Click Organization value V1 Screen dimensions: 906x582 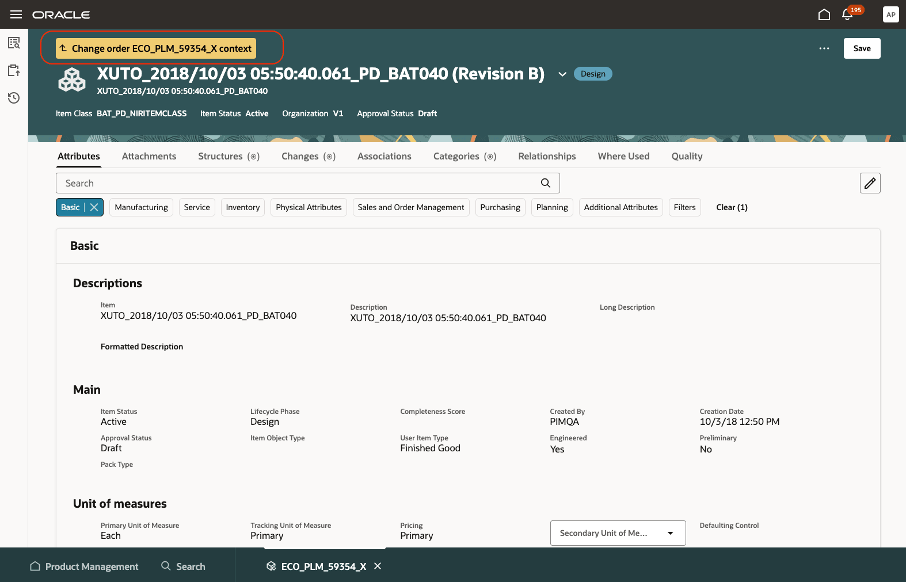[x=338, y=113]
